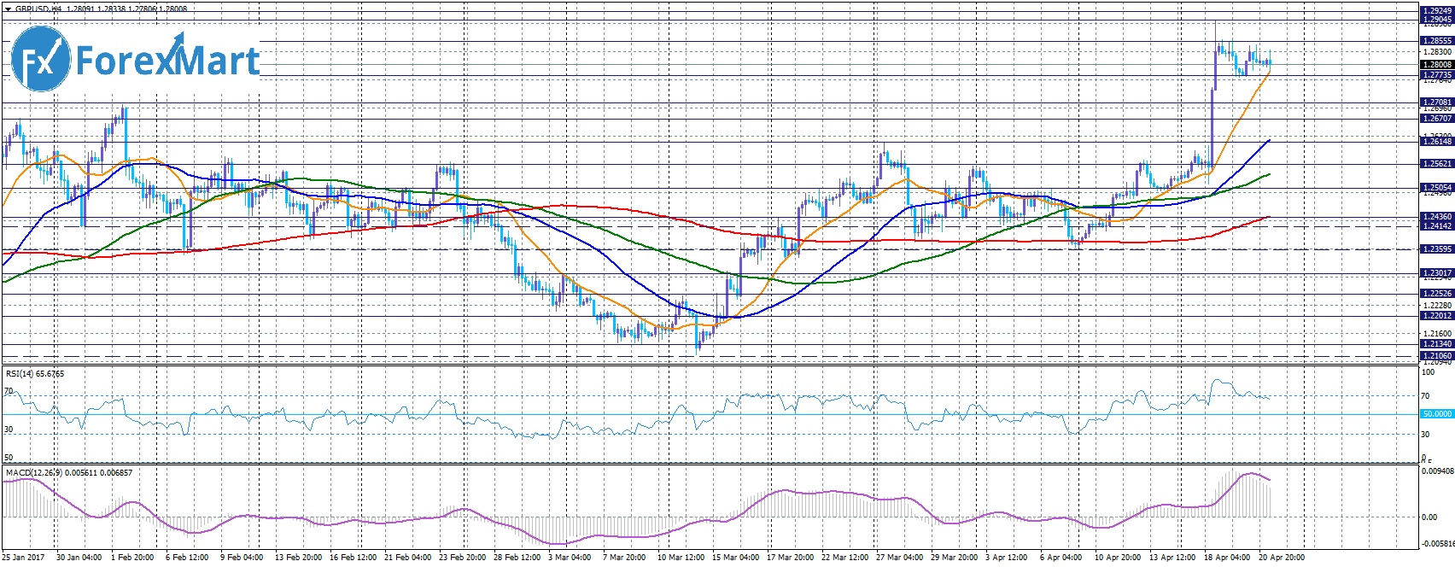Select the 15 Mar 04:00 time label
The image size is (1455, 567).
click(x=737, y=558)
